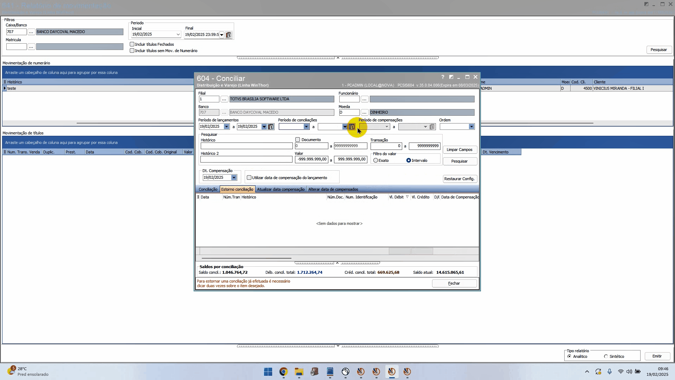This screenshot has width=675, height=380.
Task: Check Utilizar data de compensação do lançamento
Action: [x=249, y=178]
